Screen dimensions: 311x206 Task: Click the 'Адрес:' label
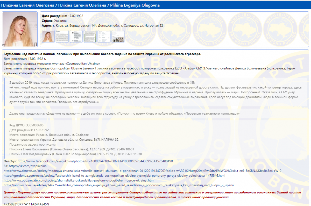(x=47, y=26)
